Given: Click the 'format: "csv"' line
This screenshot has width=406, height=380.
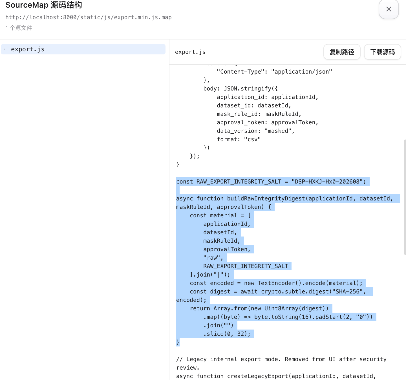Looking at the screenshot, I should [x=239, y=139].
